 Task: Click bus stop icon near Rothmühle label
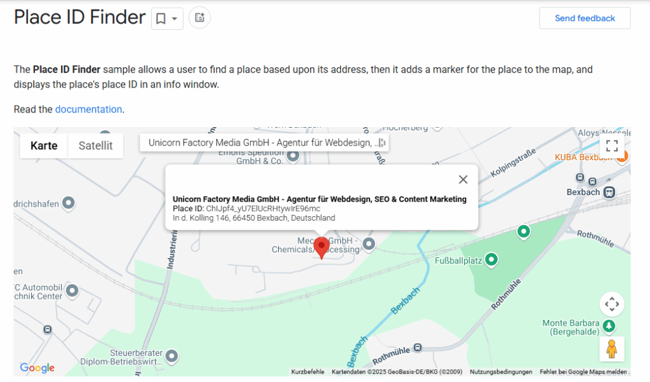coord(418,347)
